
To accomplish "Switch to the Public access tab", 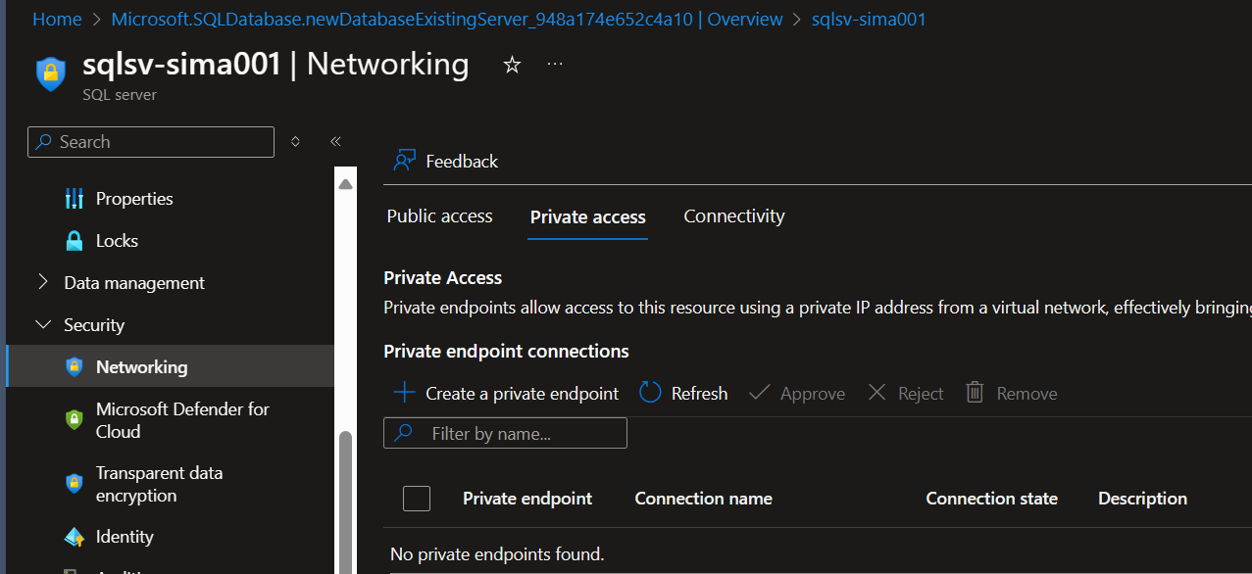I will 439,216.
